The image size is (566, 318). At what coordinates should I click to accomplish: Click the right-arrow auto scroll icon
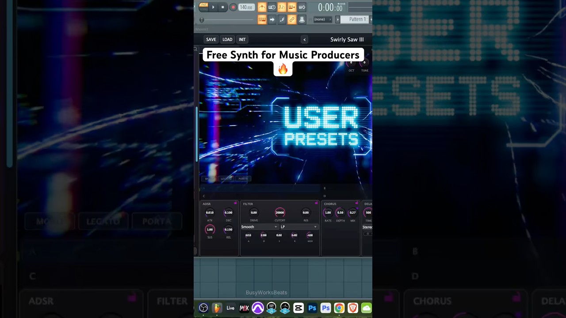(x=272, y=19)
